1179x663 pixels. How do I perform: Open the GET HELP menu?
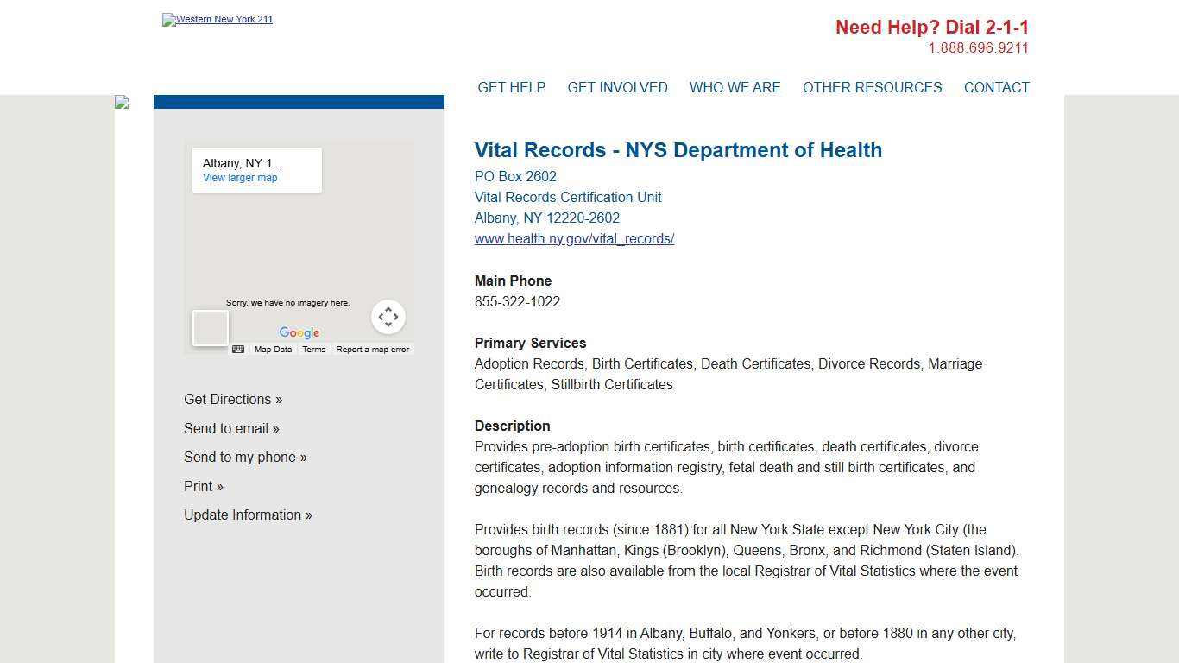tap(511, 87)
